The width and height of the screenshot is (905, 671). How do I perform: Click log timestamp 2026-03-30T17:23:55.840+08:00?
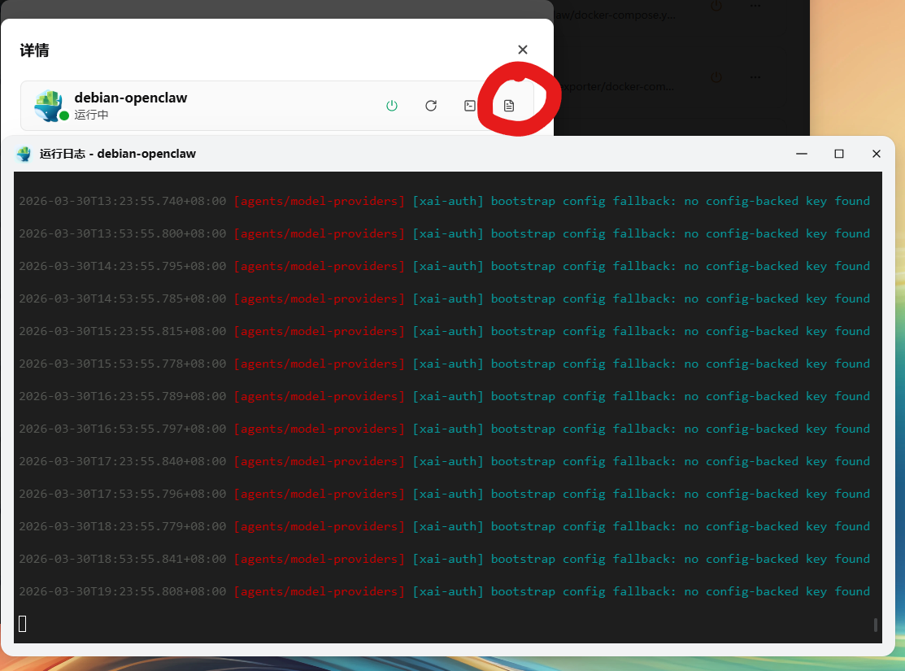[x=122, y=461]
